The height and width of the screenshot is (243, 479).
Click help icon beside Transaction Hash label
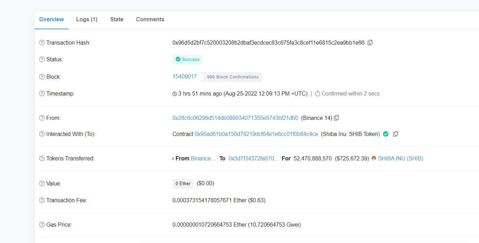click(x=42, y=43)
